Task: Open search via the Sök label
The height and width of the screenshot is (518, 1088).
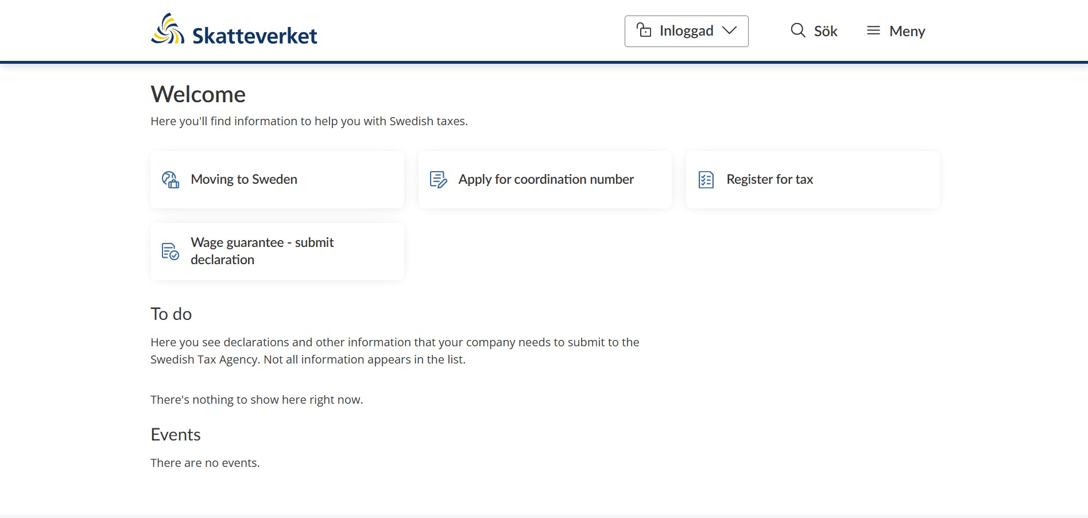Action: [826, 32]
